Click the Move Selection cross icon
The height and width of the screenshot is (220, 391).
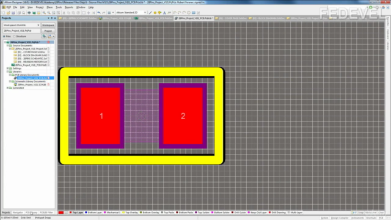[89, 13]
